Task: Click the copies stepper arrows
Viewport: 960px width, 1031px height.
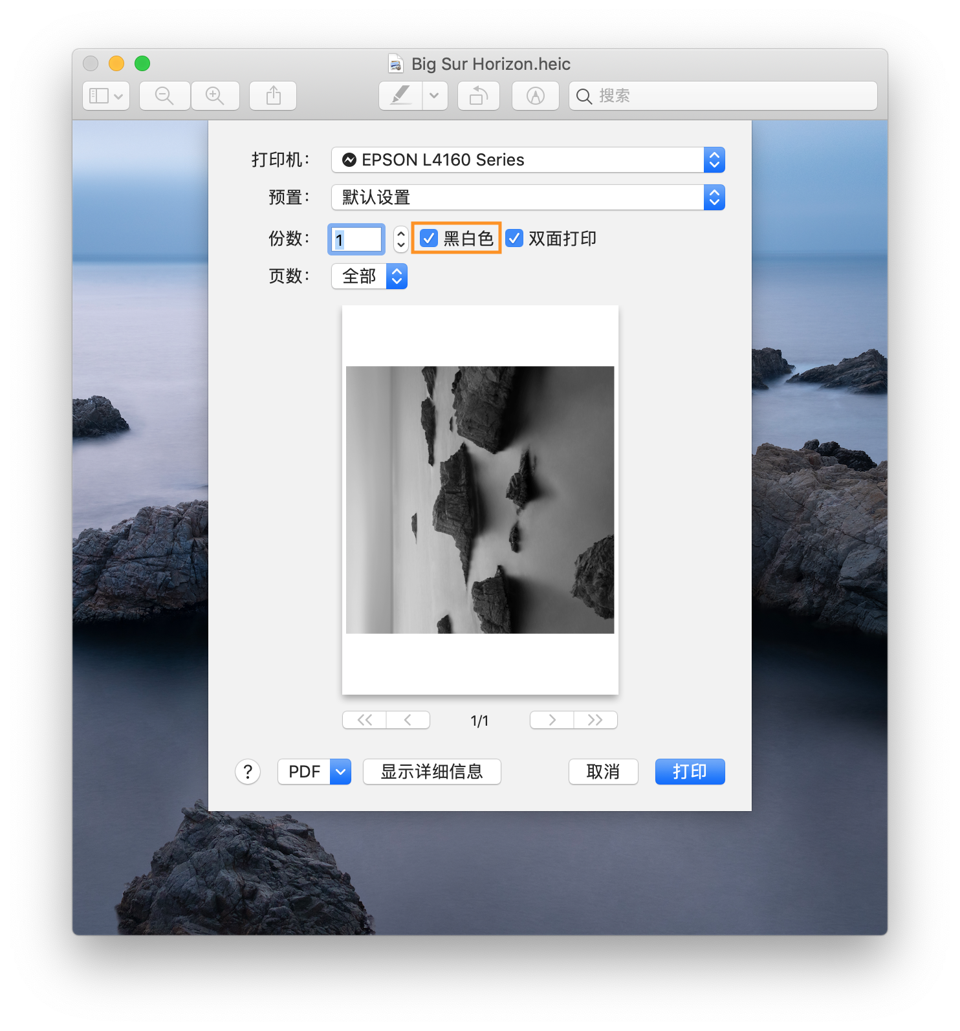Action: [400, 239]
